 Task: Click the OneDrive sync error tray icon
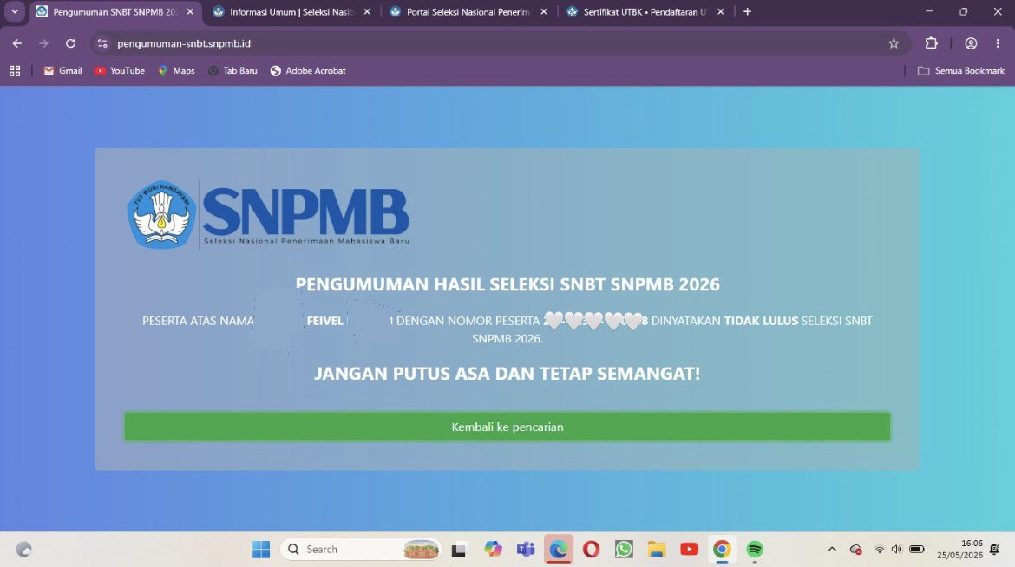coord(855,550)
